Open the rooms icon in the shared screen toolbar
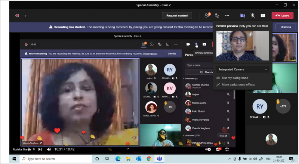Screen dimensions: 299x164 point(168,44)
